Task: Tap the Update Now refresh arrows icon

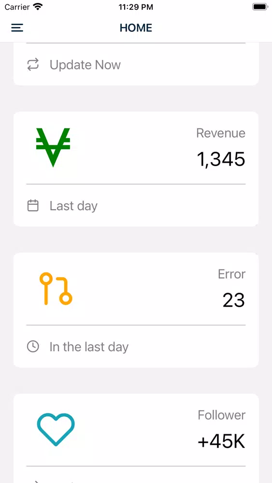Action: pos(33,64)
